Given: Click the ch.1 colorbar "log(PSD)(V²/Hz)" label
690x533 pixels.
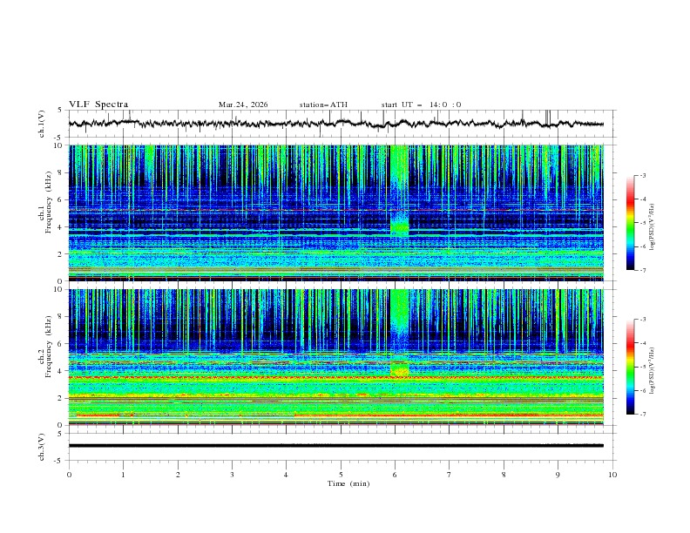Looking at the screenshot, I should point(653,227).
